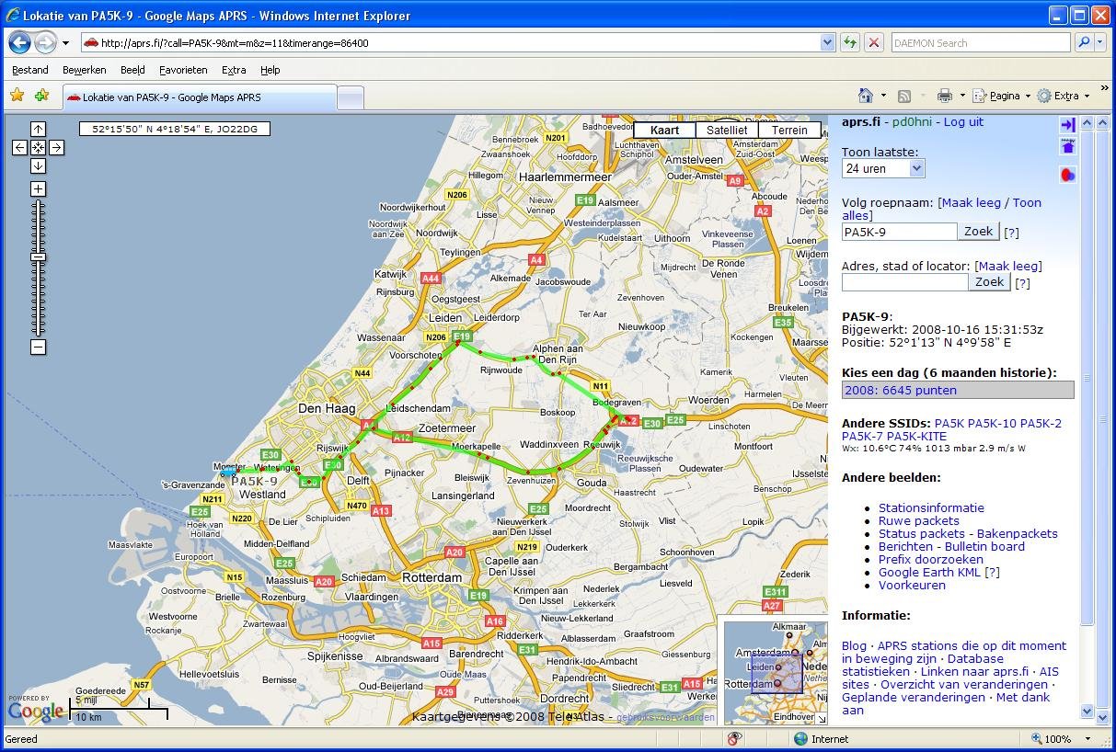The height and width of the screenshot is (752, 1116).
Task: Stop loading with the red X icon
Action: pos(874,43)
